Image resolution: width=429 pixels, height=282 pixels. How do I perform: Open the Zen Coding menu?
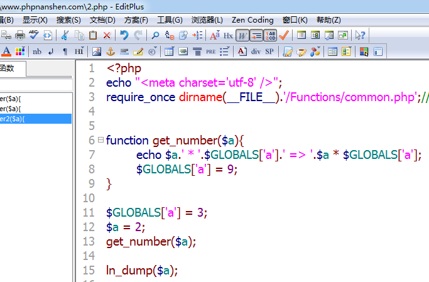253,20
